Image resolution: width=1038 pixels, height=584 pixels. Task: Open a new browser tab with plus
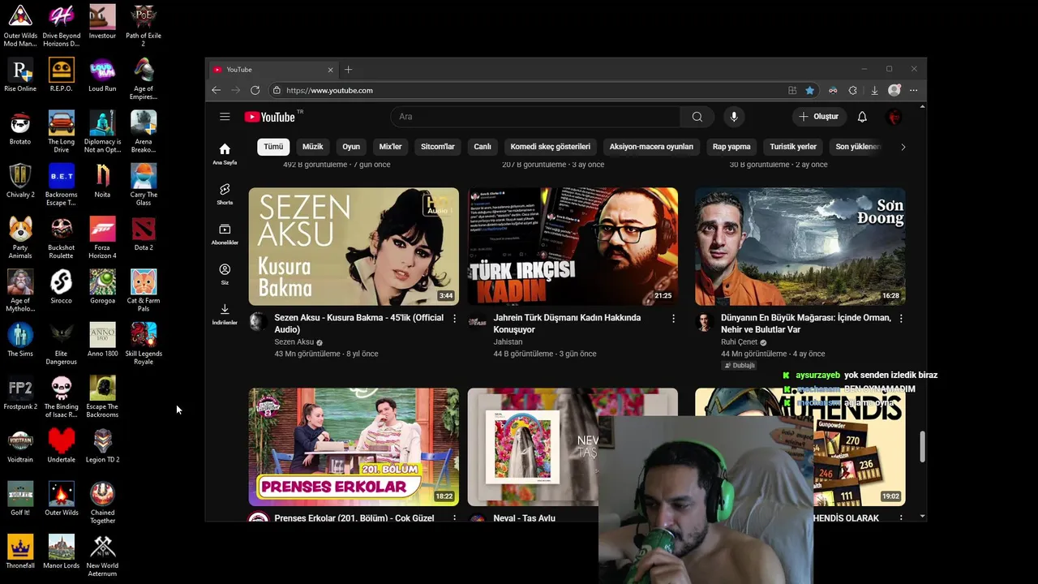pyautogui.click(x=348, y=70)
